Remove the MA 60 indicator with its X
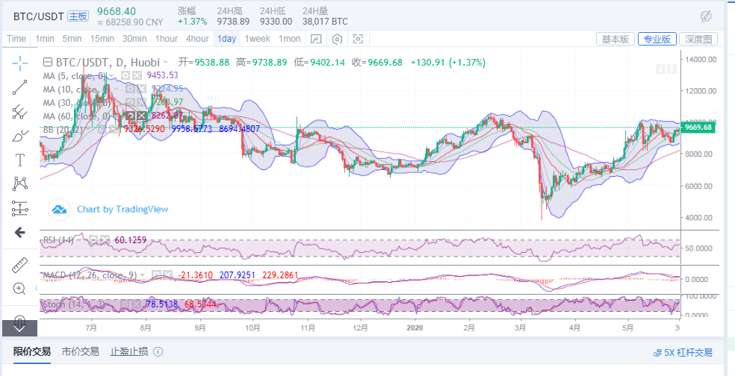This screenshot has height=376, width=735. [142, 116]
